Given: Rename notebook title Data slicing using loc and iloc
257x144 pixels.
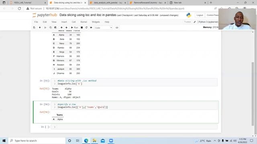Looking at the screenshot, I should tap(88, 15).
